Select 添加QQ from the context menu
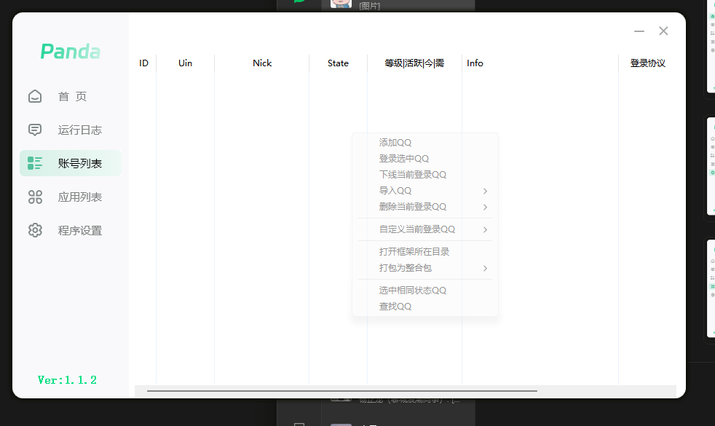 tap(394, 142)
